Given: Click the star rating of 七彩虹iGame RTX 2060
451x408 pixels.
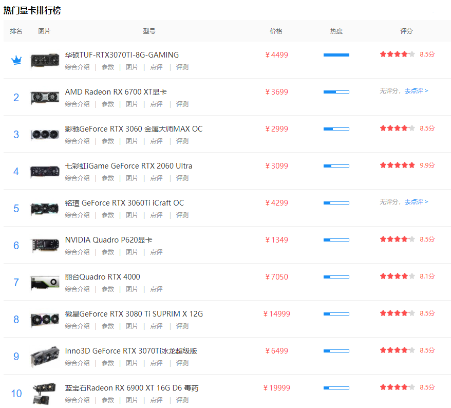Looking at the screenshot, I should (397, 165).
